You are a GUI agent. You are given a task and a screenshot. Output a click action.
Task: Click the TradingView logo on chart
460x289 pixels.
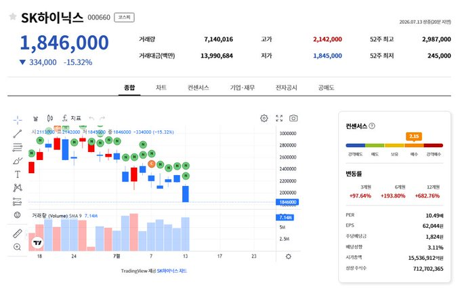(37, 243)
